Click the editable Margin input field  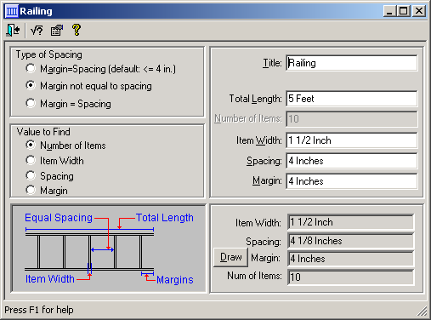tap(351, 181)
